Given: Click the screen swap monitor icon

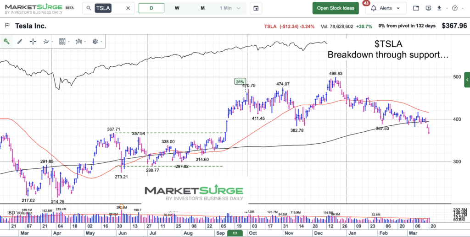Looking at the screenshot, I should point(428,8).
